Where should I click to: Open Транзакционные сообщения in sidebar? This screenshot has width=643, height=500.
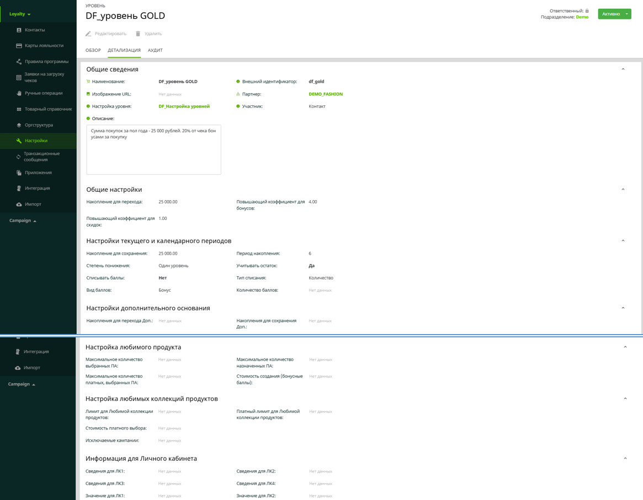[41, 157]
